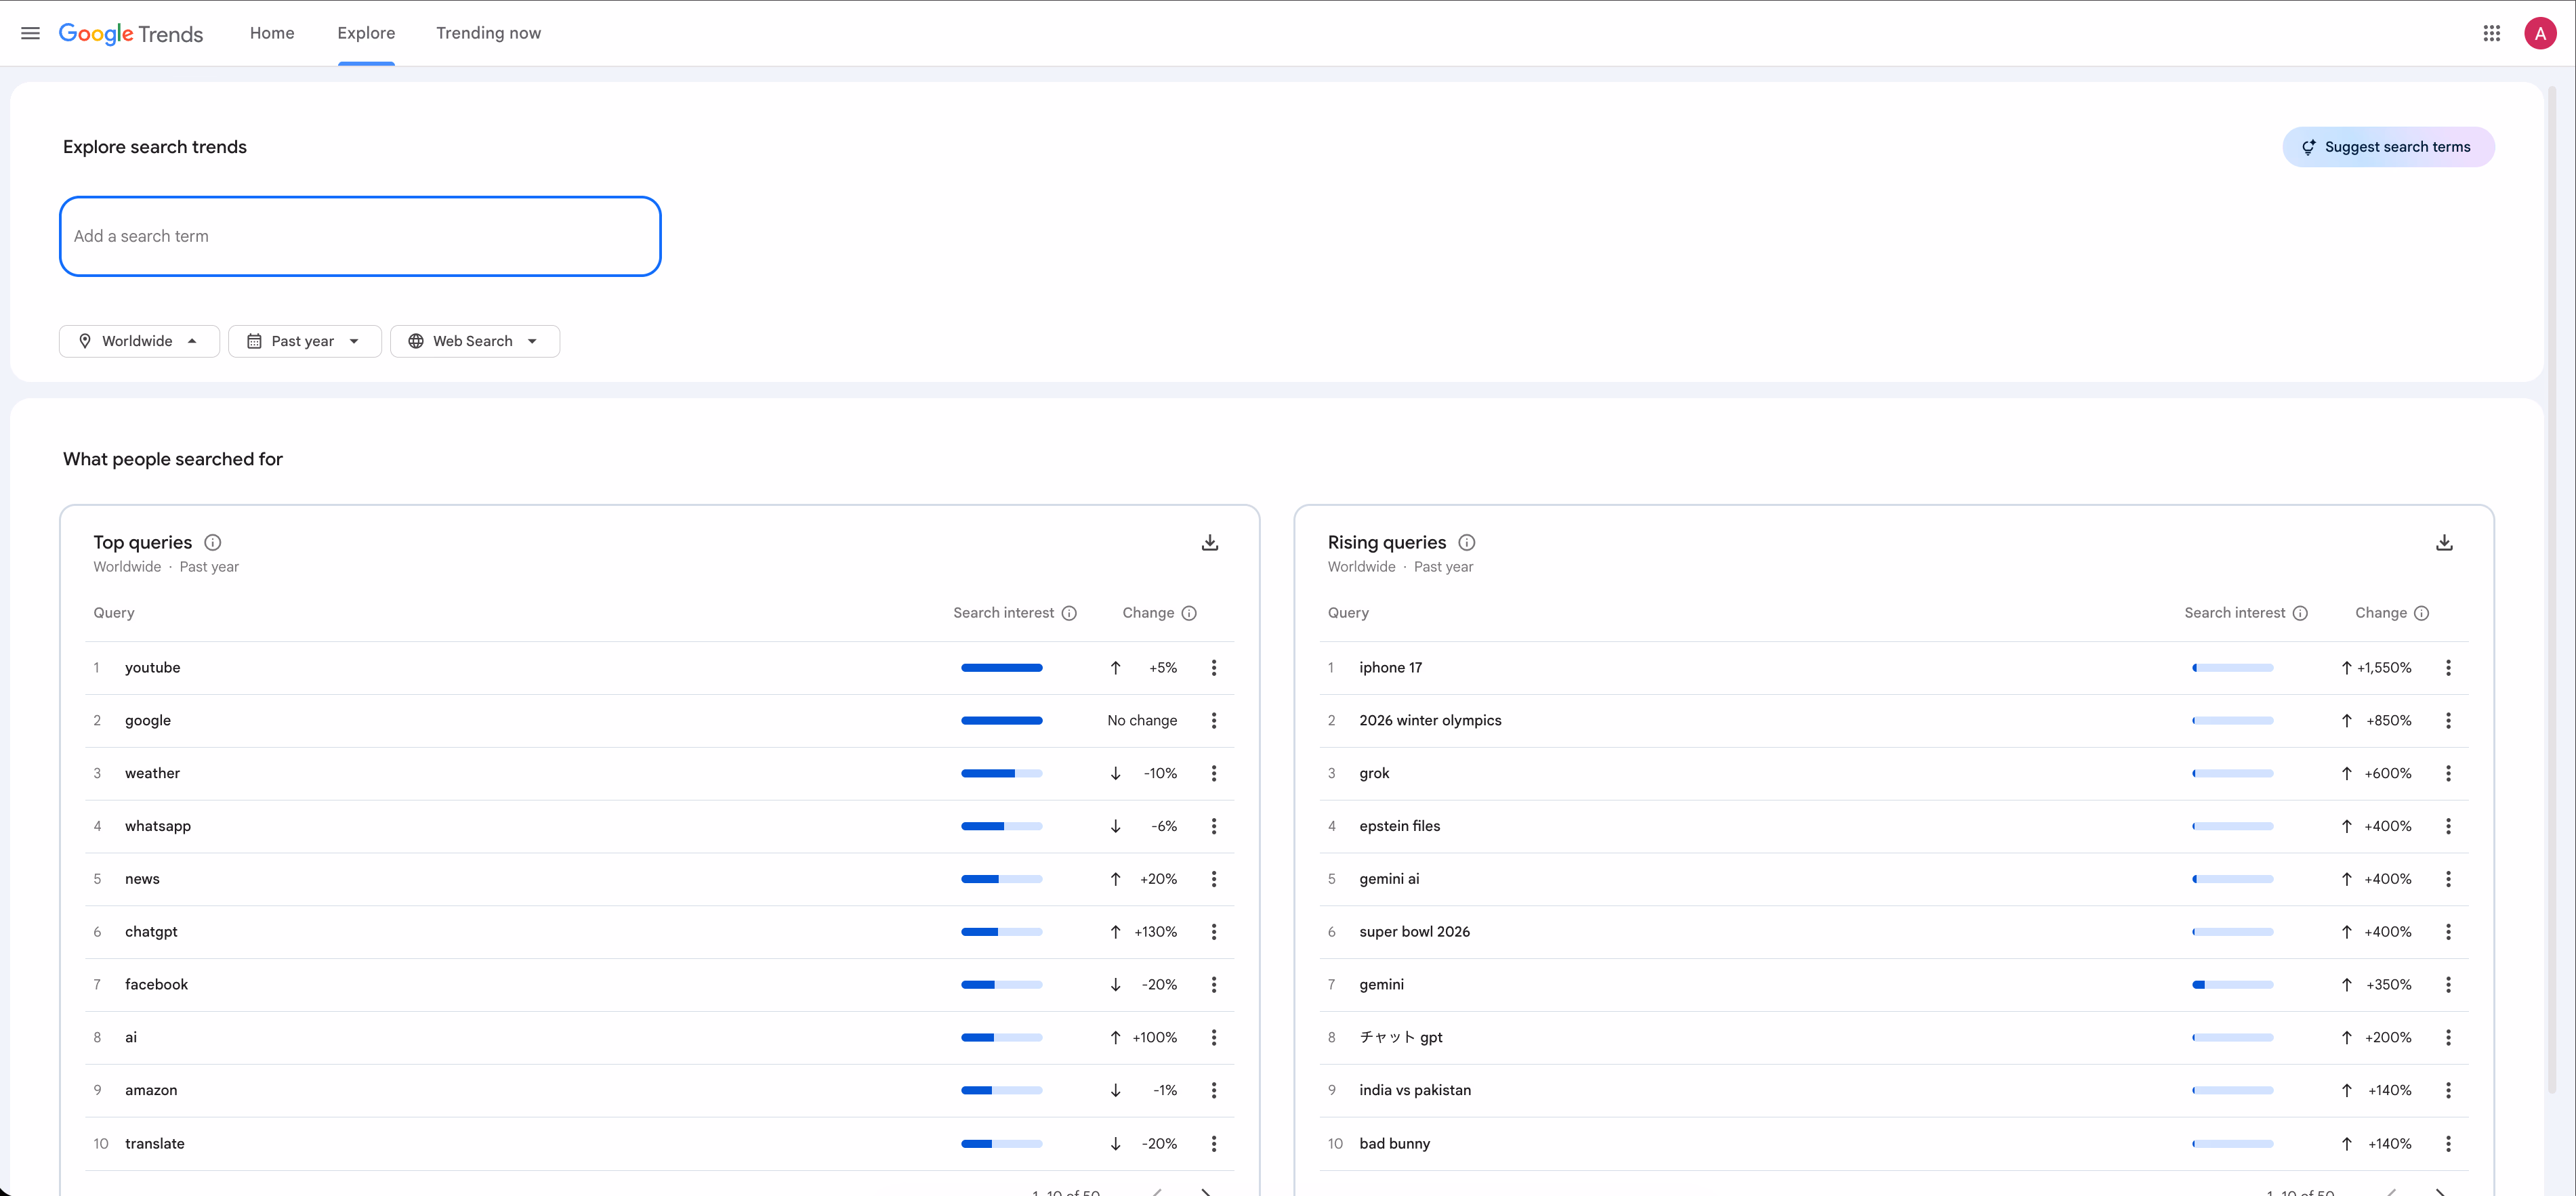The width and height of the screenshot is (2576, 1196).
Task: Switch to the Trending now tab
Action: click(x=488, y=32)
